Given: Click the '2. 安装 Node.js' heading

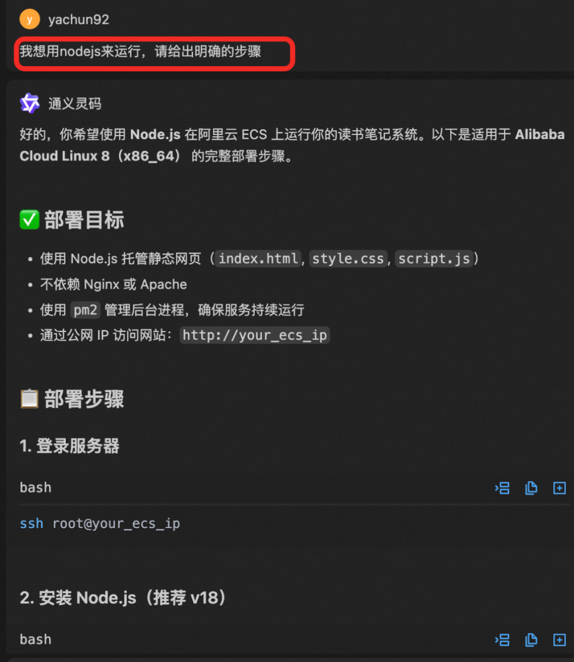Looking at the screenshot, I should (x=123, y=597).
